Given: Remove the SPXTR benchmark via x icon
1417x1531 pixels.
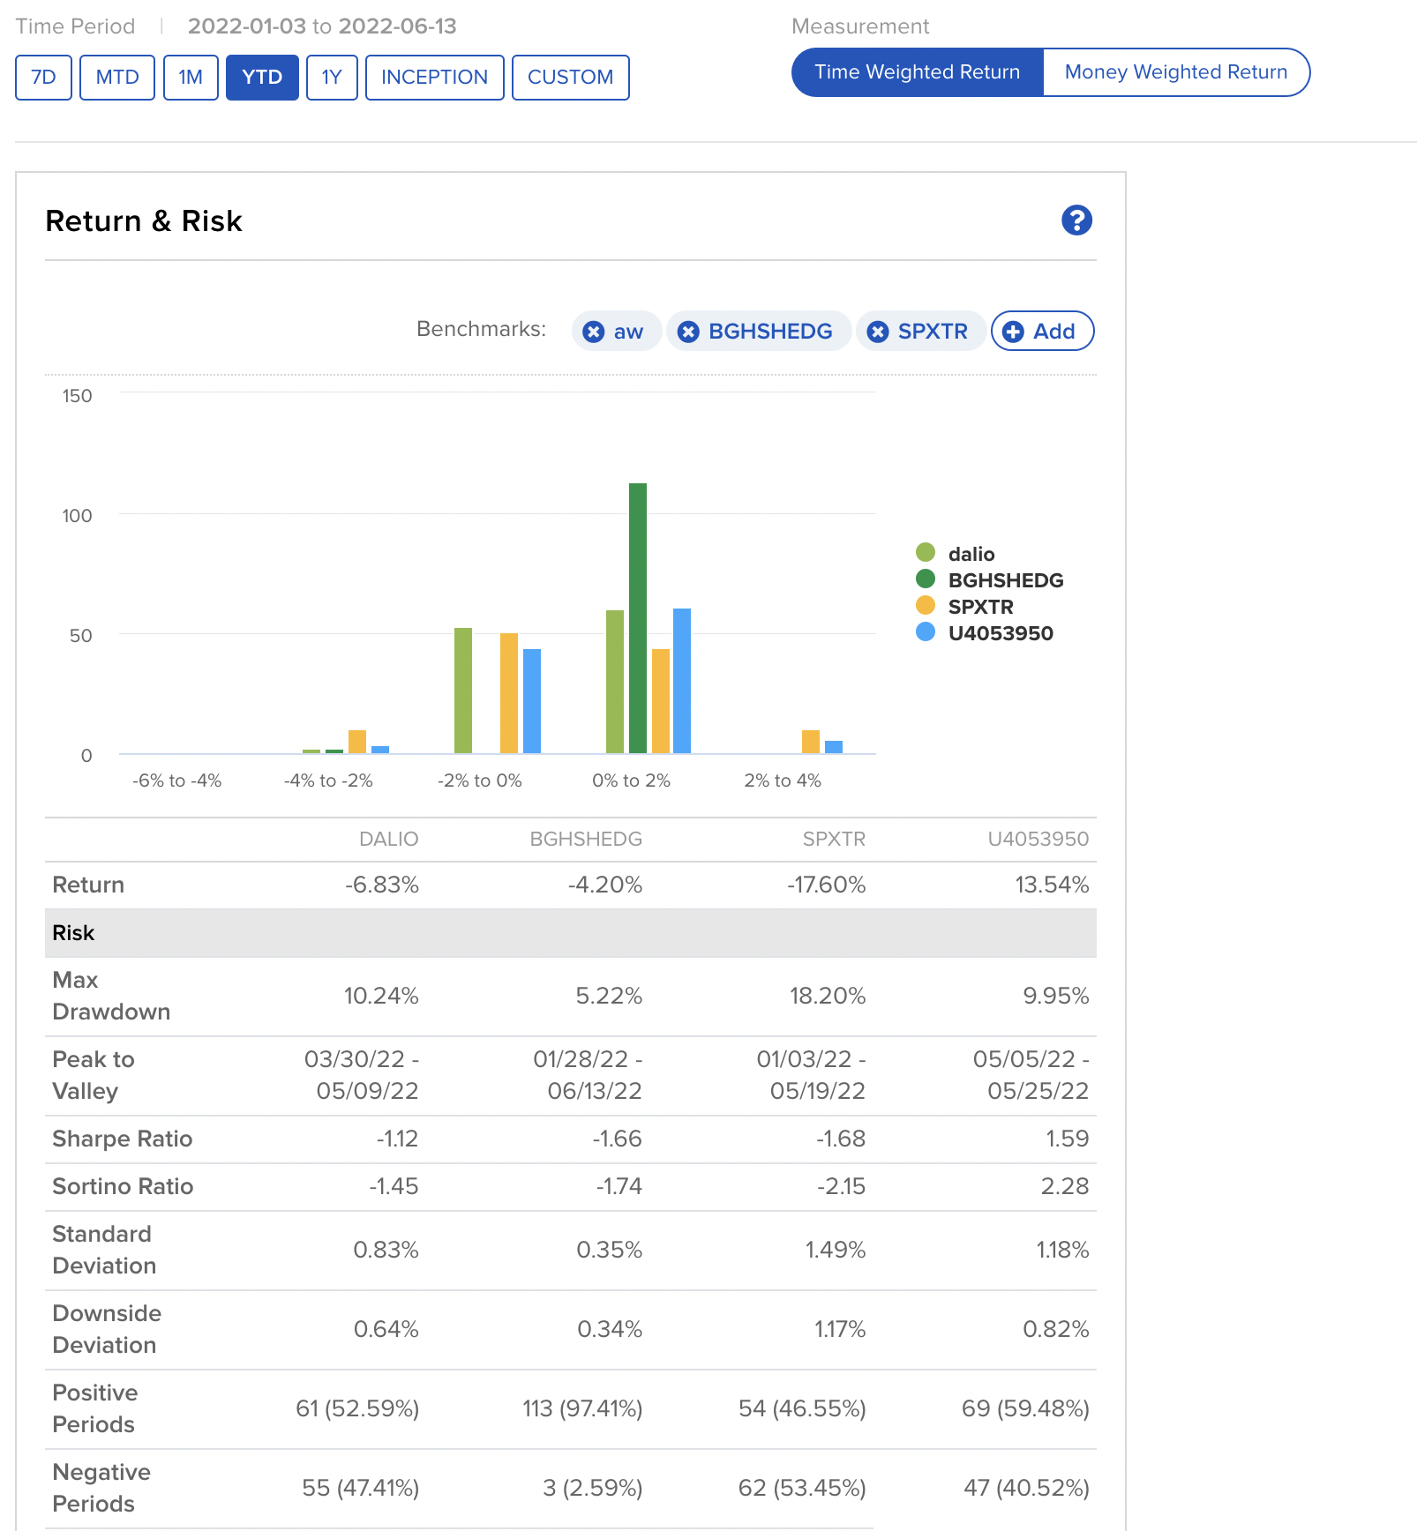Looking at the screenshot, I should coord(878,332).
